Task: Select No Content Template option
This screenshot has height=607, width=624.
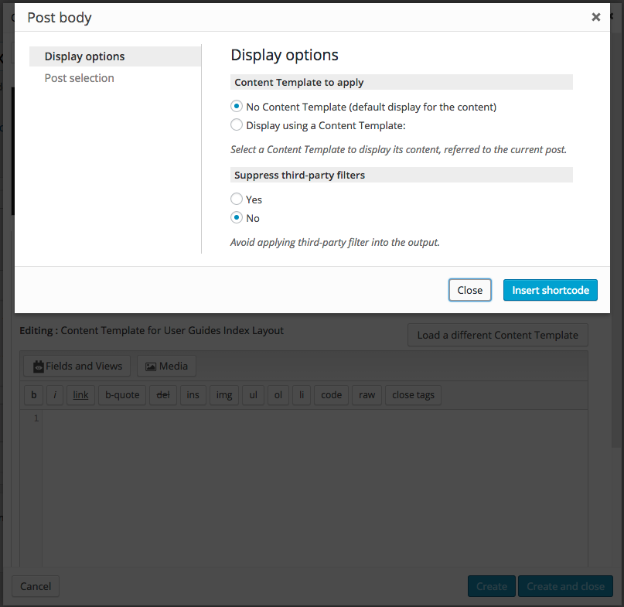Action: point(237,106)
